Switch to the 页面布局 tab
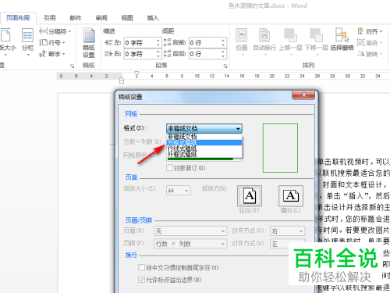 pyautogui.click(x=18, y=18)
